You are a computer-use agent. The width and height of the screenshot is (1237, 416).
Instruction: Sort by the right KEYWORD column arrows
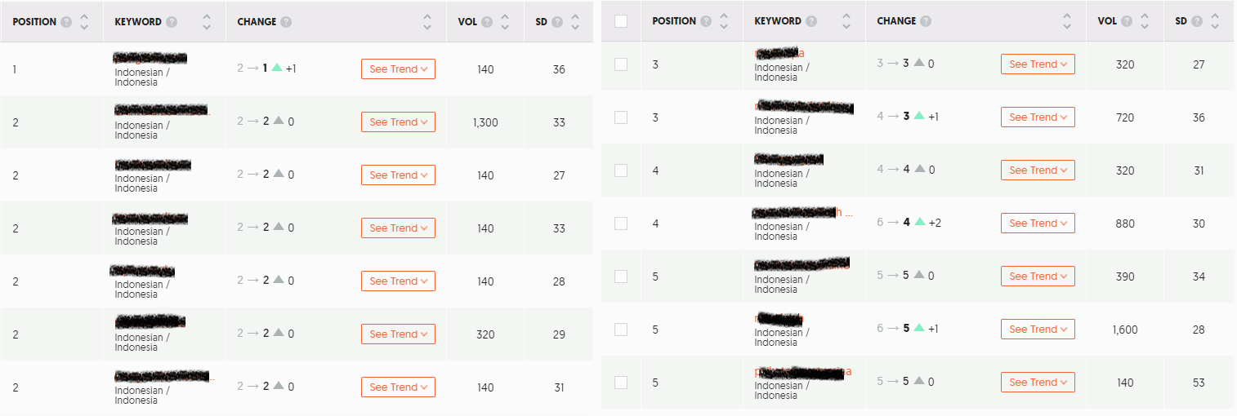pyautogui.click(x=846, y=21)
